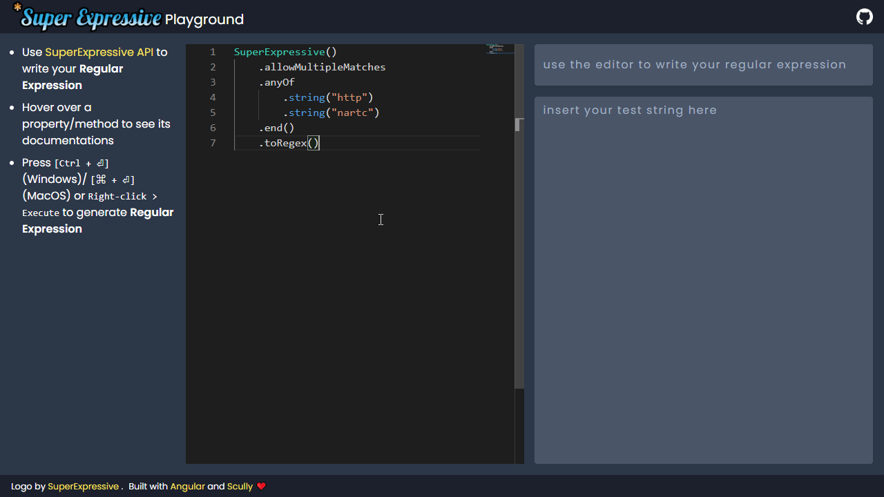
Task: Click the .string("http") code text
Action: (328, 97)
